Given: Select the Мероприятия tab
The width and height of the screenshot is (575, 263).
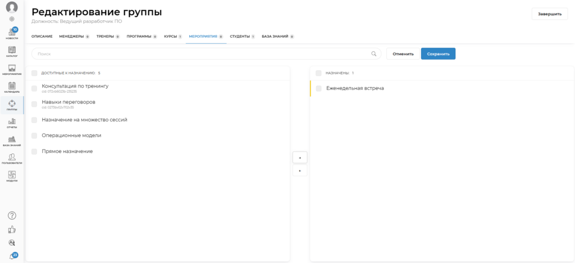Looking at the screenshot, I should [206, 37].
